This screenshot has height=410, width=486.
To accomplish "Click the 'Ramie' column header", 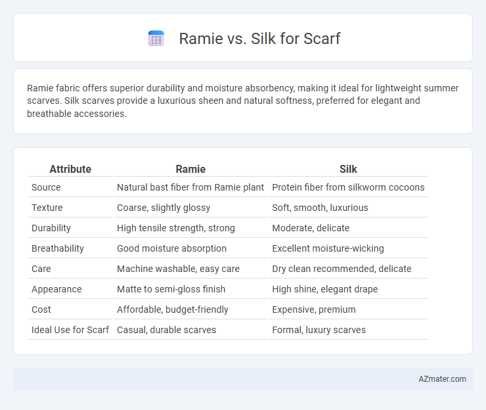I will click(190, 169).
